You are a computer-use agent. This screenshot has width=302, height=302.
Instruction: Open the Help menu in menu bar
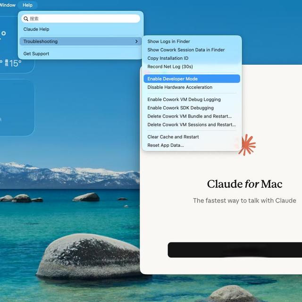(27, 5)
